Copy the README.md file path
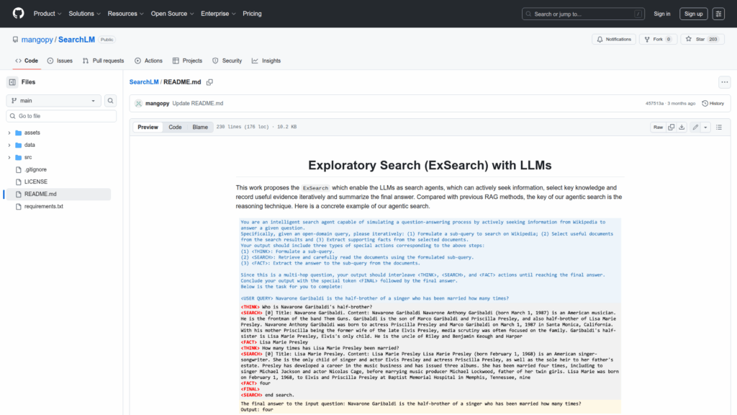The image size is (737, 415). [210, 82]
